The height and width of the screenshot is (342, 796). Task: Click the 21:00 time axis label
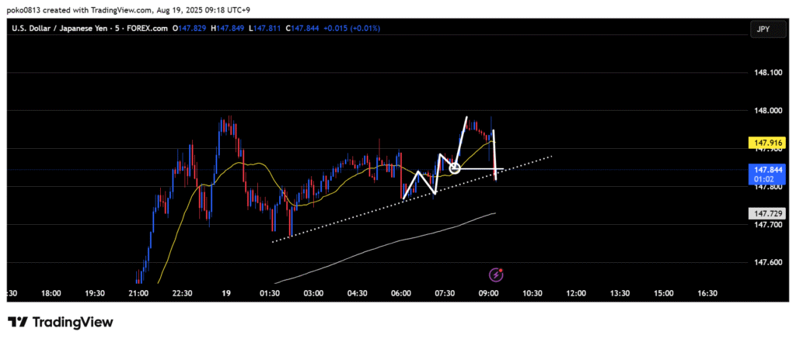pyautogui.click(x=138, y=294)
